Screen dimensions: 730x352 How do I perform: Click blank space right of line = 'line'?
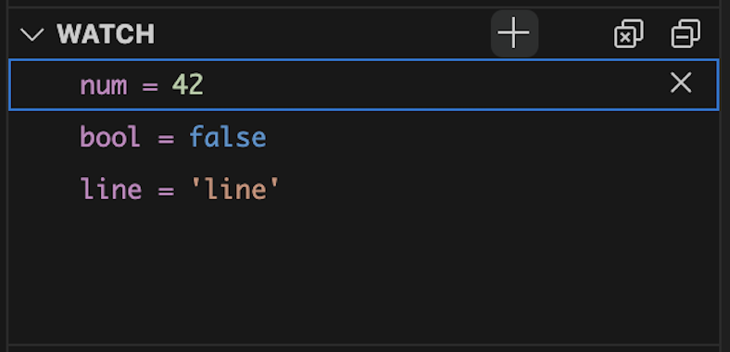tap(498, 189)
